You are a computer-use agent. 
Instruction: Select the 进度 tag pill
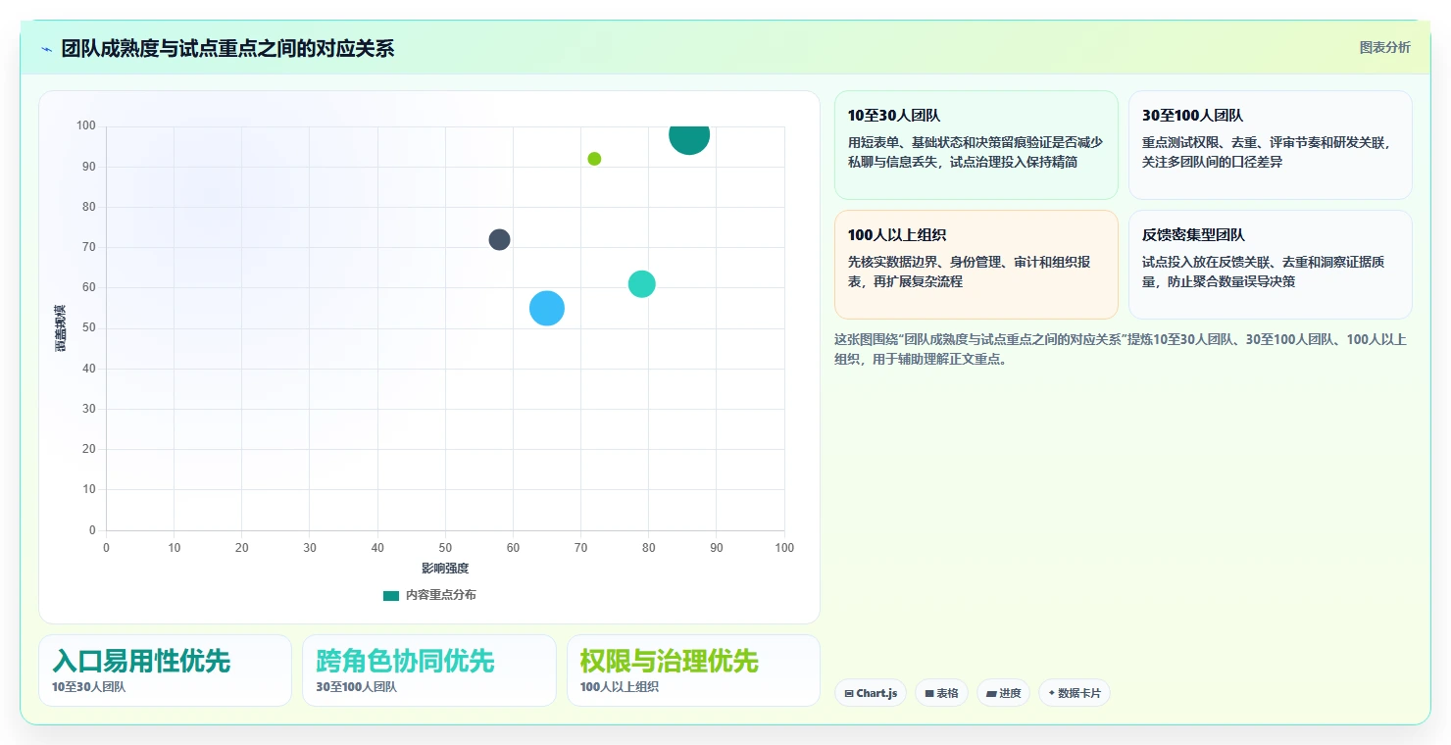tap(1003, 693)
